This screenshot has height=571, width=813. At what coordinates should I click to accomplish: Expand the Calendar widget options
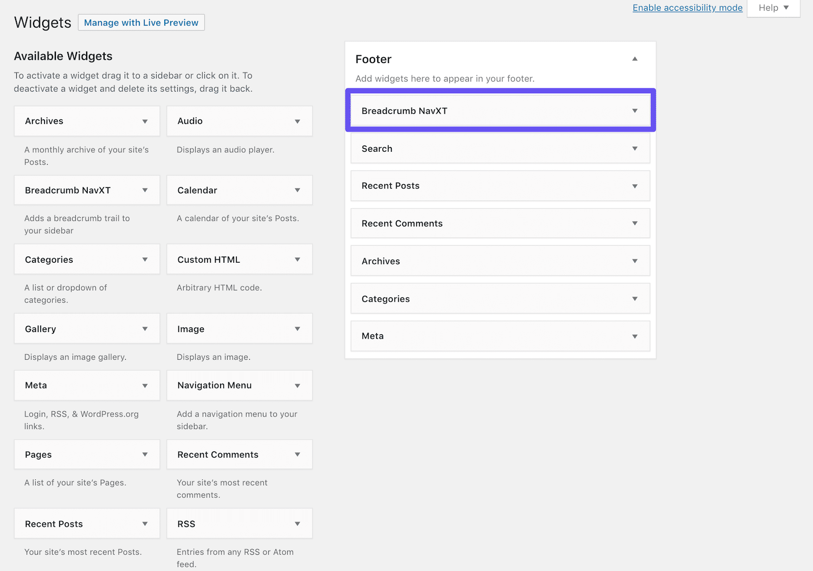pos(298,190)
